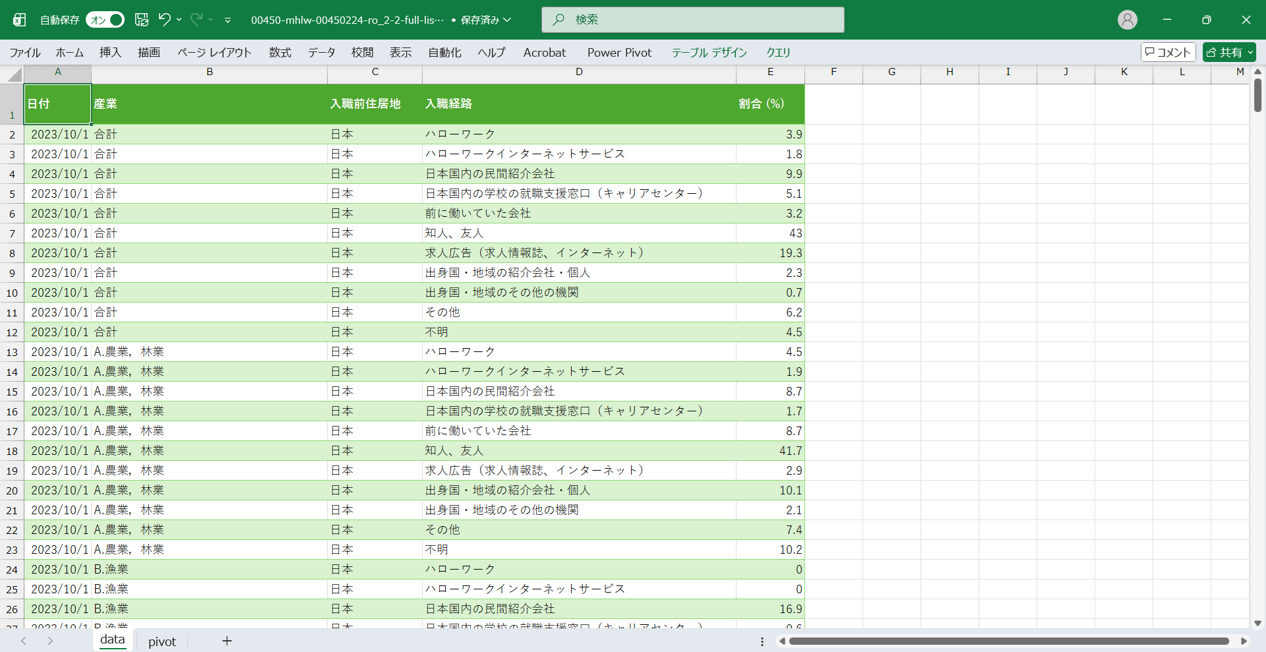
Task: Click the Comments button
Action: pyautogui.click(x=1168, y=52)
